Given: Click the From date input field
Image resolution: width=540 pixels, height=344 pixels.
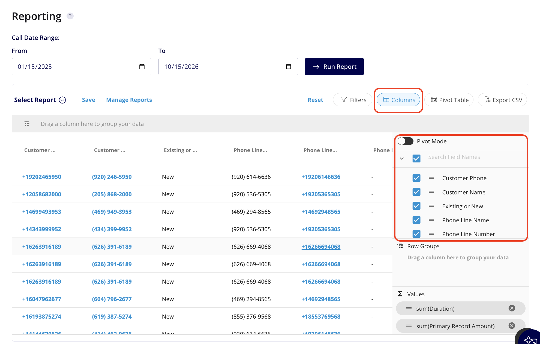Looking at the screenshot, I should (x=82, y=67).
